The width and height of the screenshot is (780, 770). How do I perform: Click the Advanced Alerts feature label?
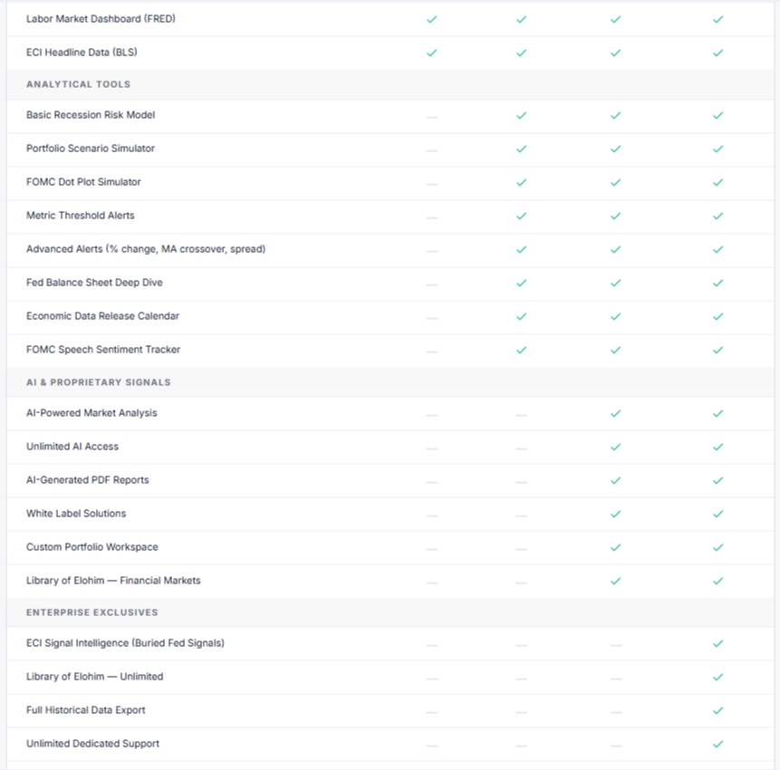(x=146, y=249)
